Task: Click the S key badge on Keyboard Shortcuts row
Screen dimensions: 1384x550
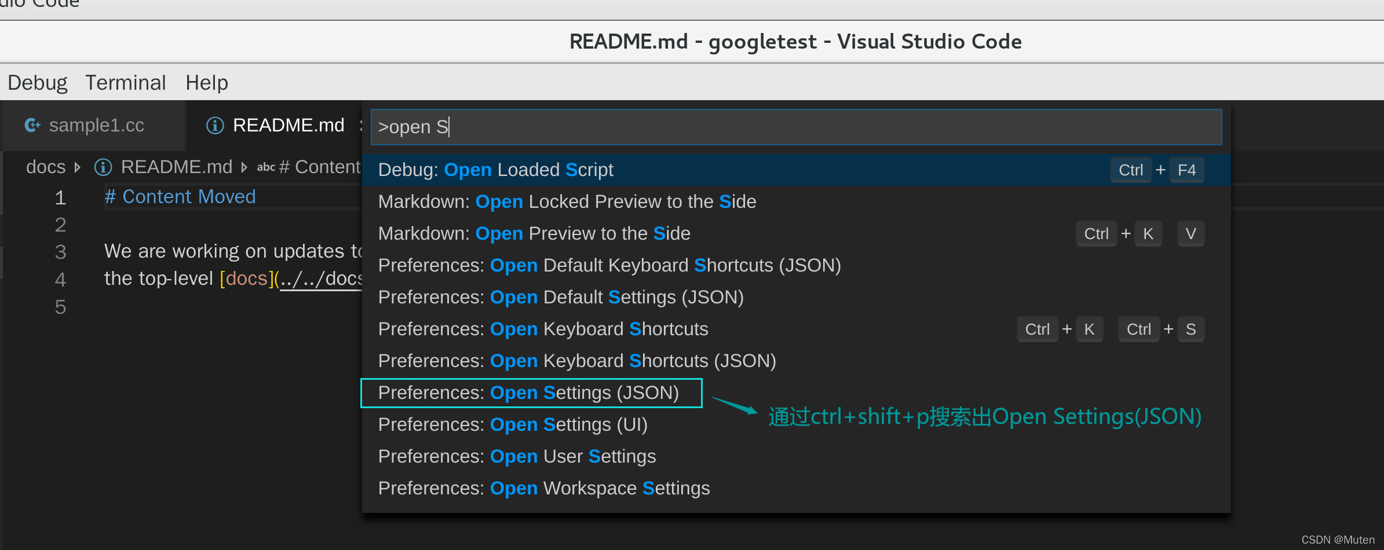Action: click(1191, 329)
